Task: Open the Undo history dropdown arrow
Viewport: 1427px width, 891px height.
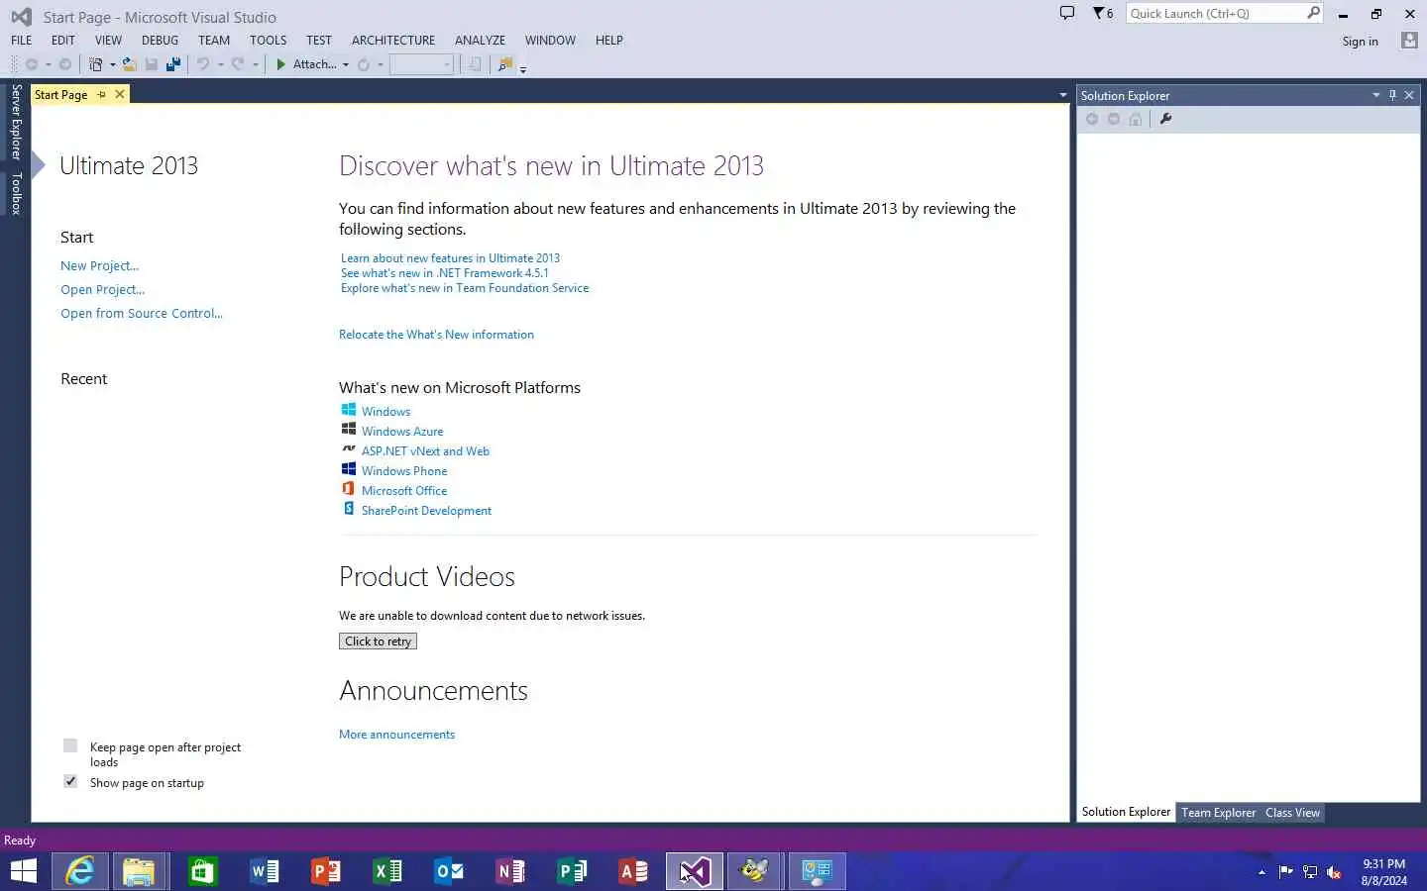Action: pos(220,65)
